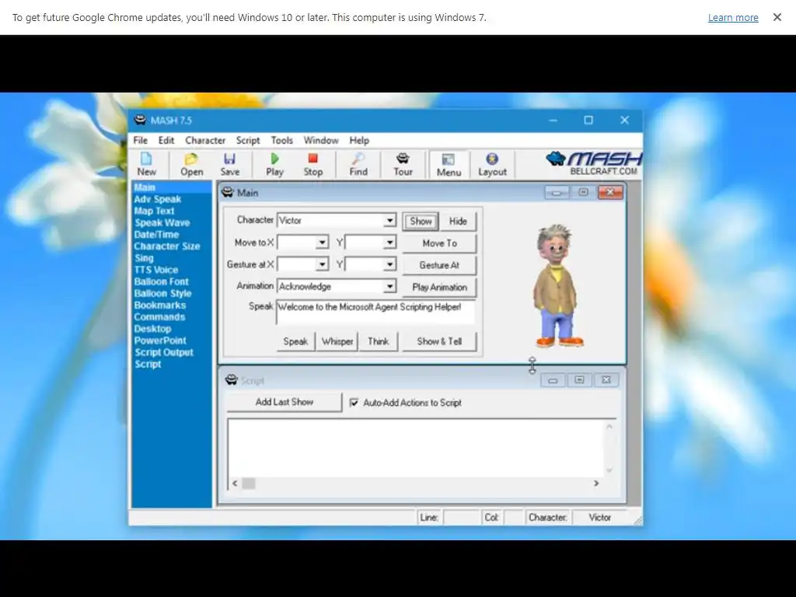Click the Whisper button
Viewport: 796px width, 597px height.
pyautogui.click(x=337, y=342)
